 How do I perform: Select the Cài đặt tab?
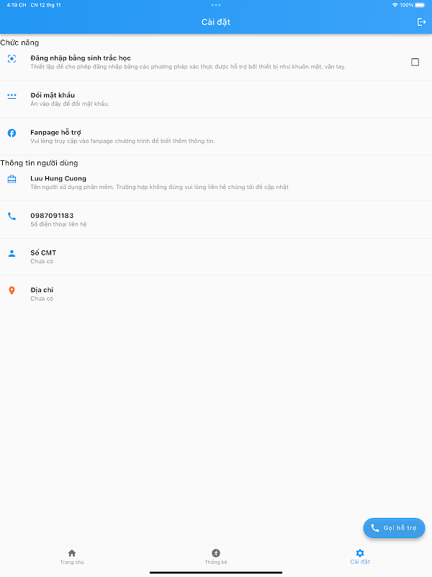coord(360,557)
